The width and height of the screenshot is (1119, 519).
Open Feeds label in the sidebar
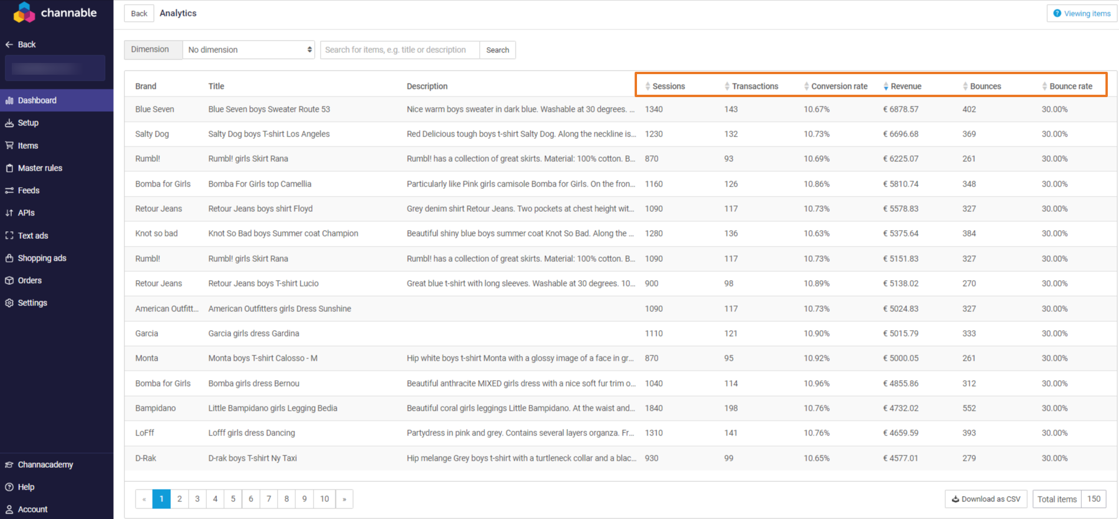pyautogui.click(x=29, y=191)
